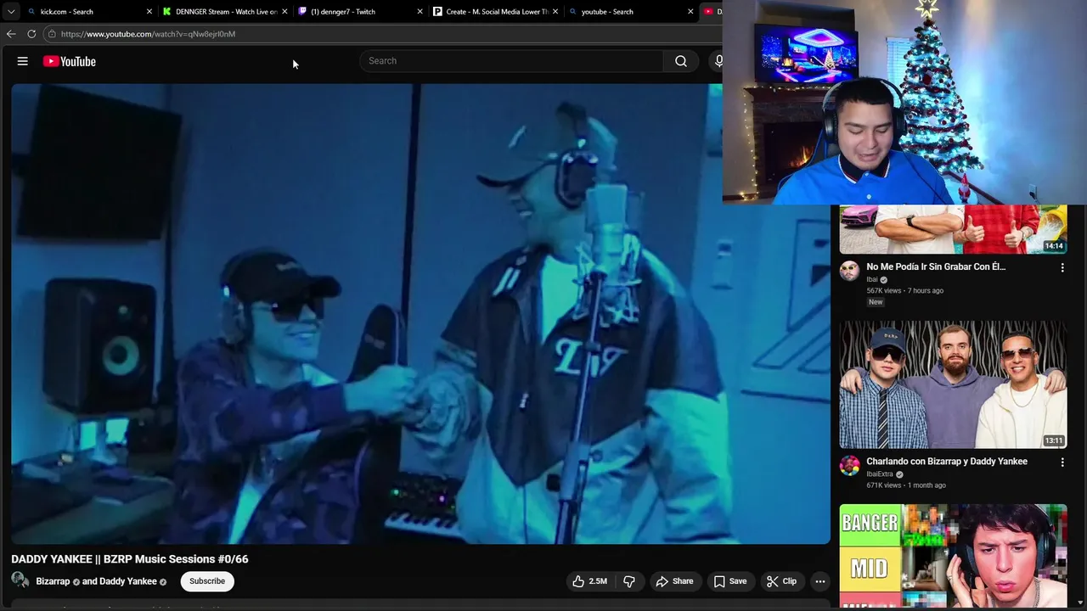Subscribe to the Bizarrap channel

click(207, 581)
